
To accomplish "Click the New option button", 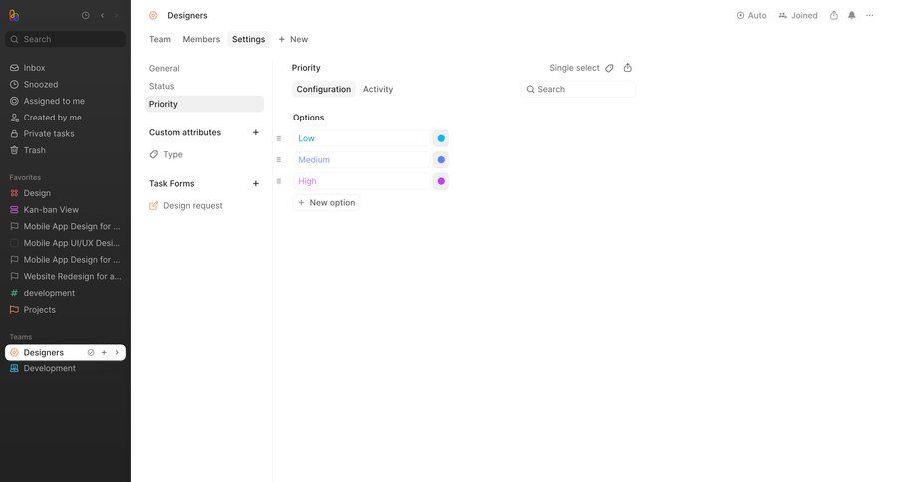I will (x=326, y=202).
